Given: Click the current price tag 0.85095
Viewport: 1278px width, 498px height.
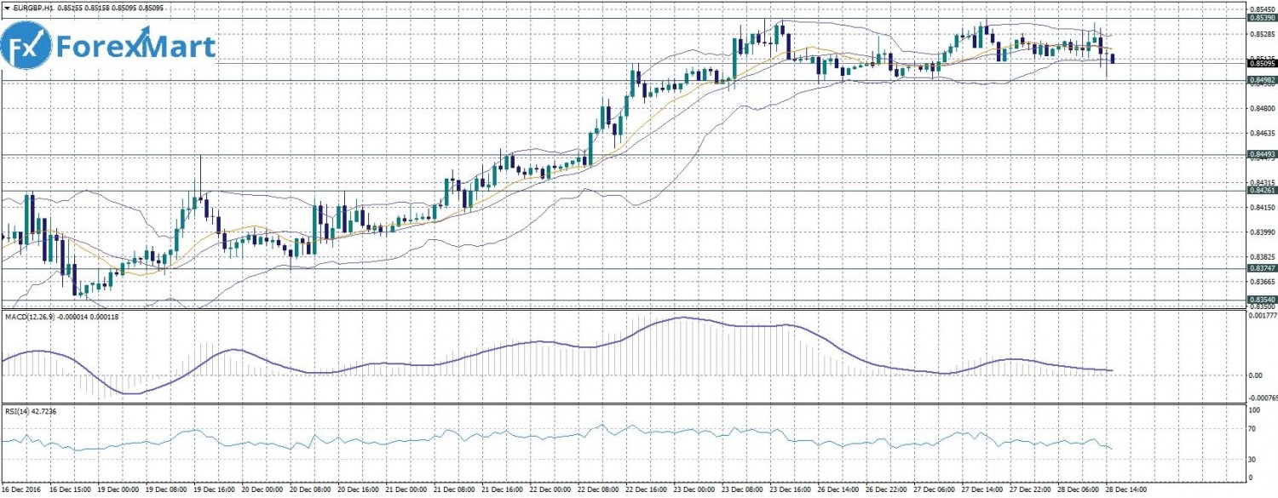Looking at the screenshot, I should (1261, 63).
